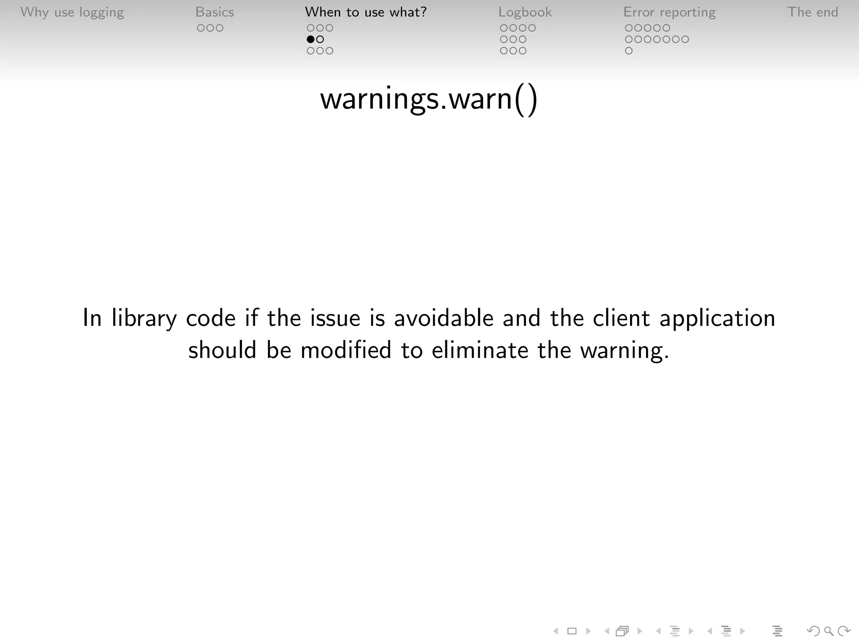859x644 pixels.
Task: Select last dot in bottom row under 'Logbook'
Action: pyautogui.click(x=523, y=51)
